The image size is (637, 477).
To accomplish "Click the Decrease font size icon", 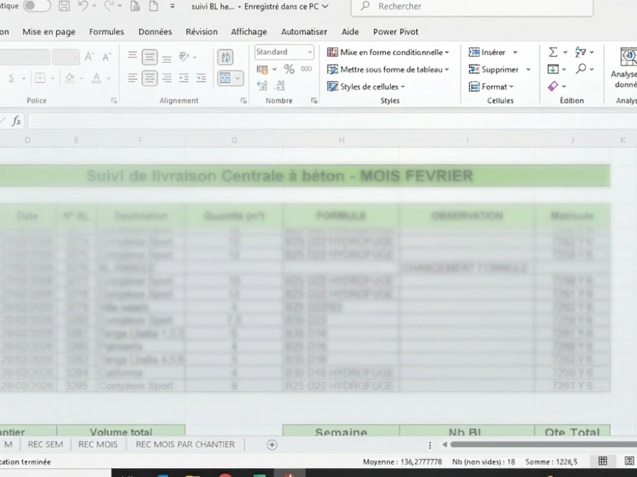I will click(106, 57).
